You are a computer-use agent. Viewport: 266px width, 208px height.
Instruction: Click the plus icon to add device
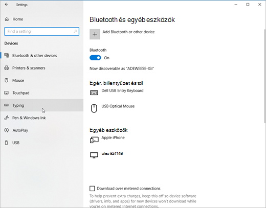coord(95,34)
